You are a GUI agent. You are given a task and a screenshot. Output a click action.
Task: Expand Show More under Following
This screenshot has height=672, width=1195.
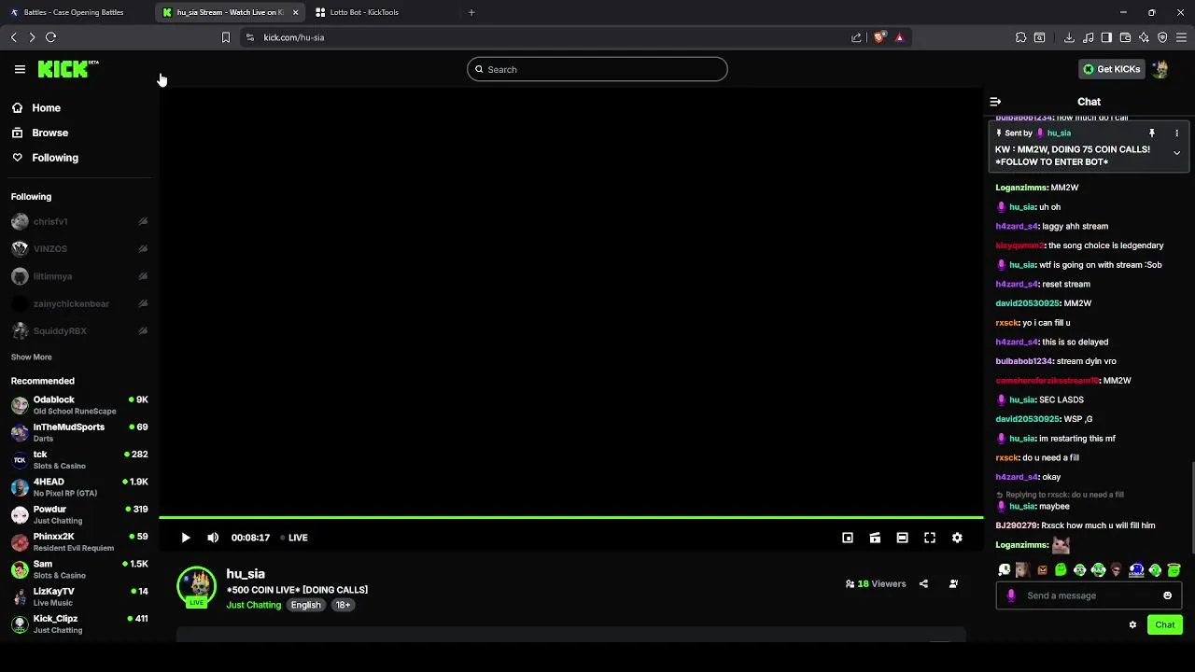32,357
